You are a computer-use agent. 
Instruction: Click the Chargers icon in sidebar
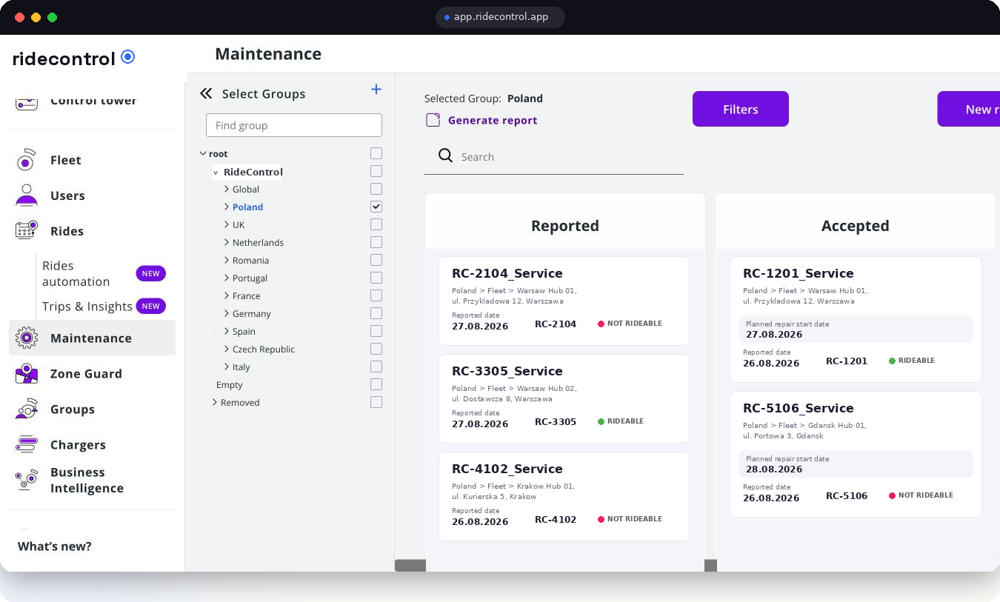click(x=26, y=445)
